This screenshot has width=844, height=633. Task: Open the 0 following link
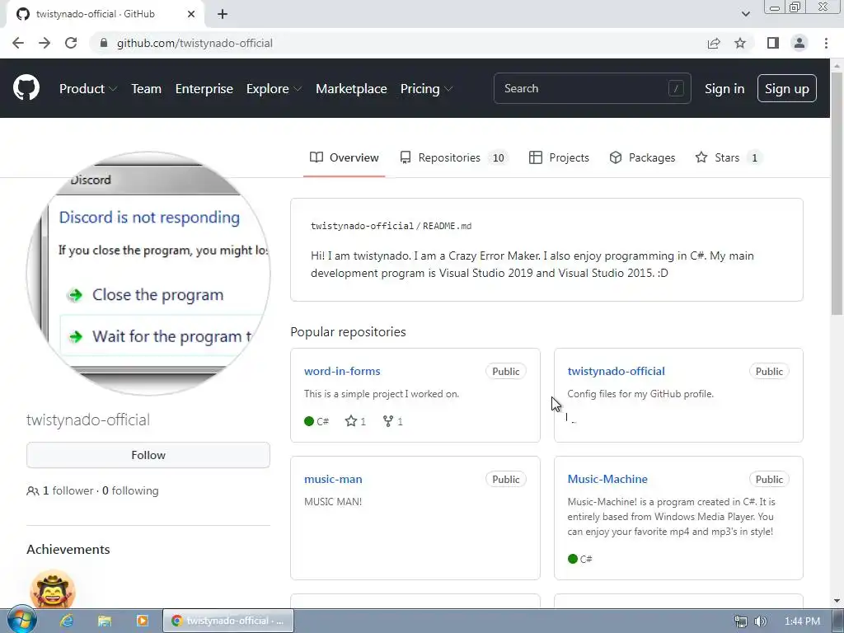[130, 491]
